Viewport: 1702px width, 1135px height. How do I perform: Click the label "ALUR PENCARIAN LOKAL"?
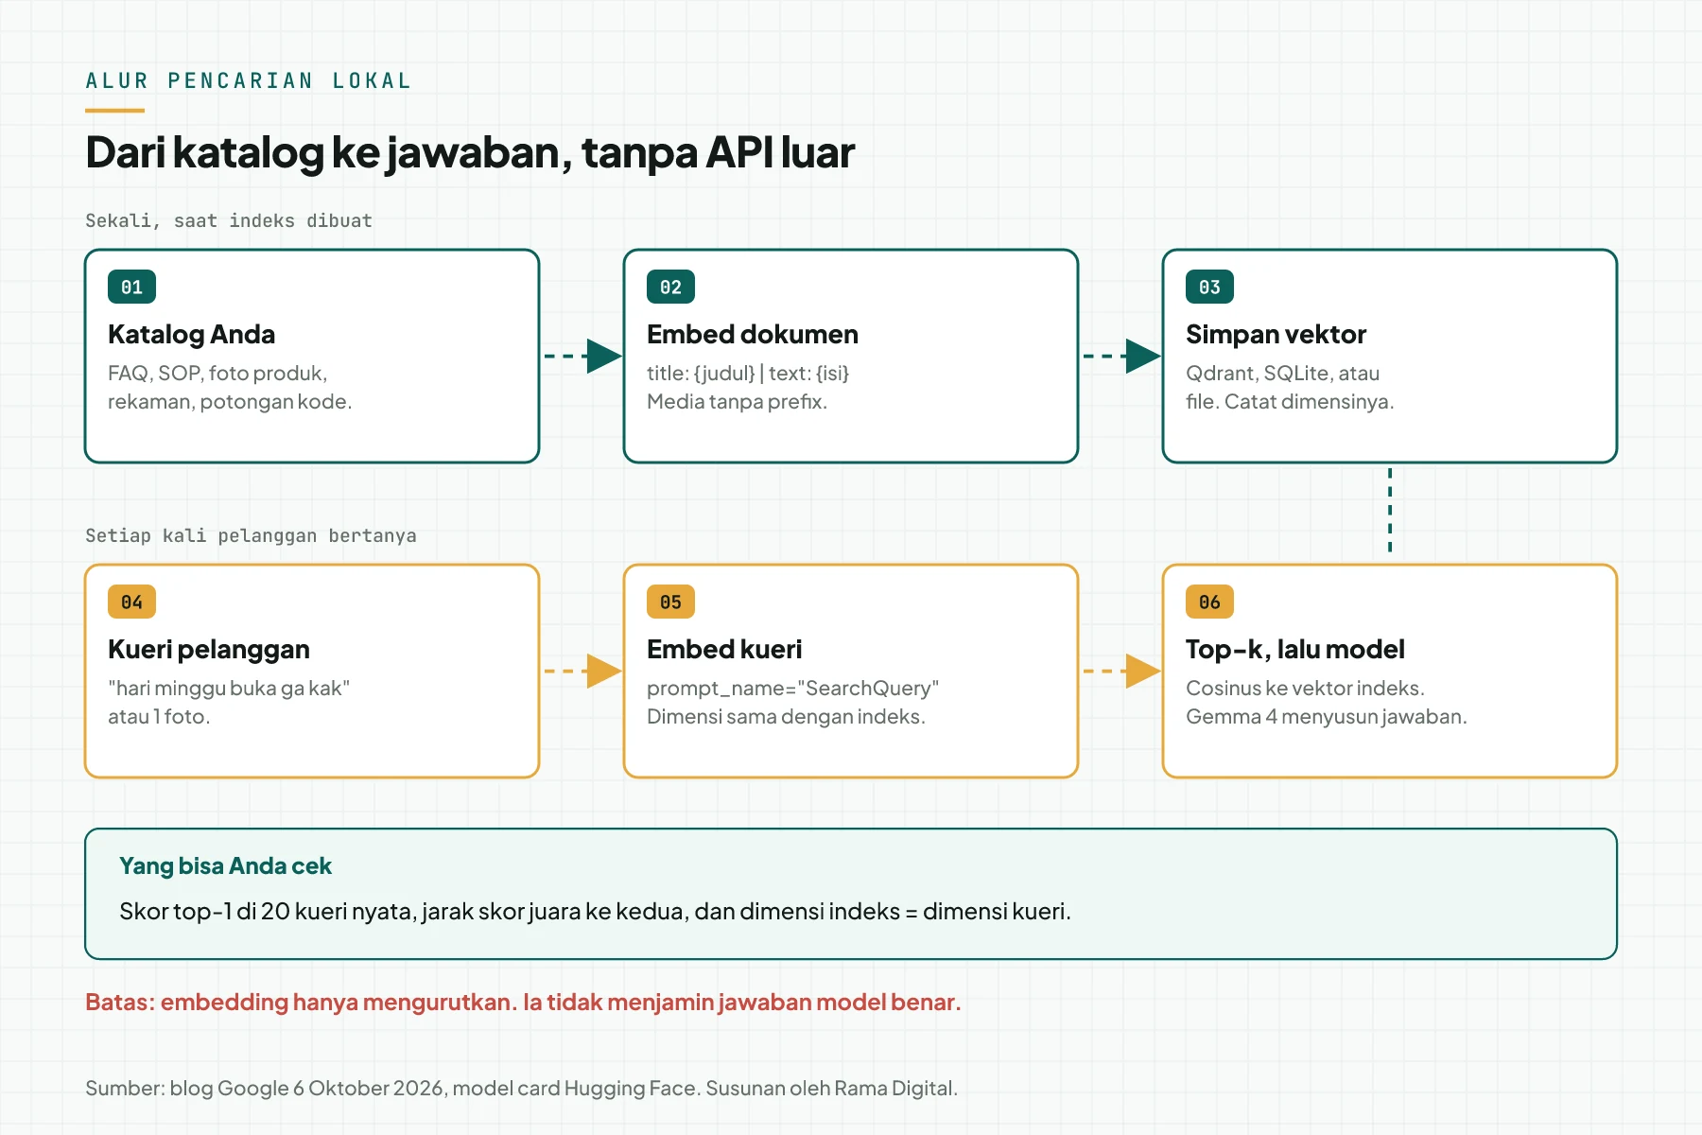249,80
